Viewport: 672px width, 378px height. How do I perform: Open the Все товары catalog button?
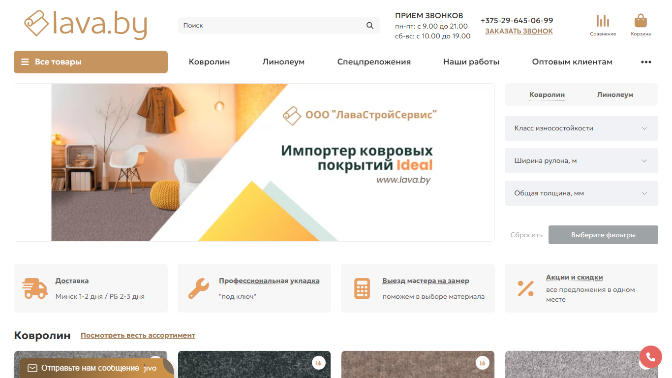tap(91, 62)
